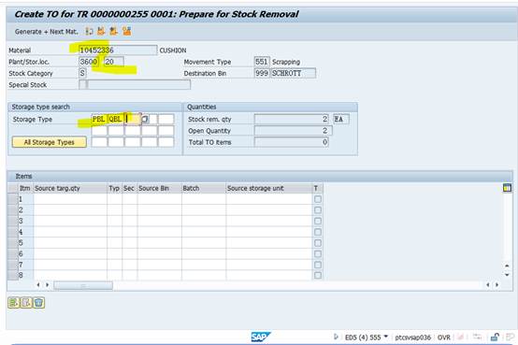Click second orange toolbar icon after Generate + Next Mat.
The image size is (518, 345).
coord(101,31)
